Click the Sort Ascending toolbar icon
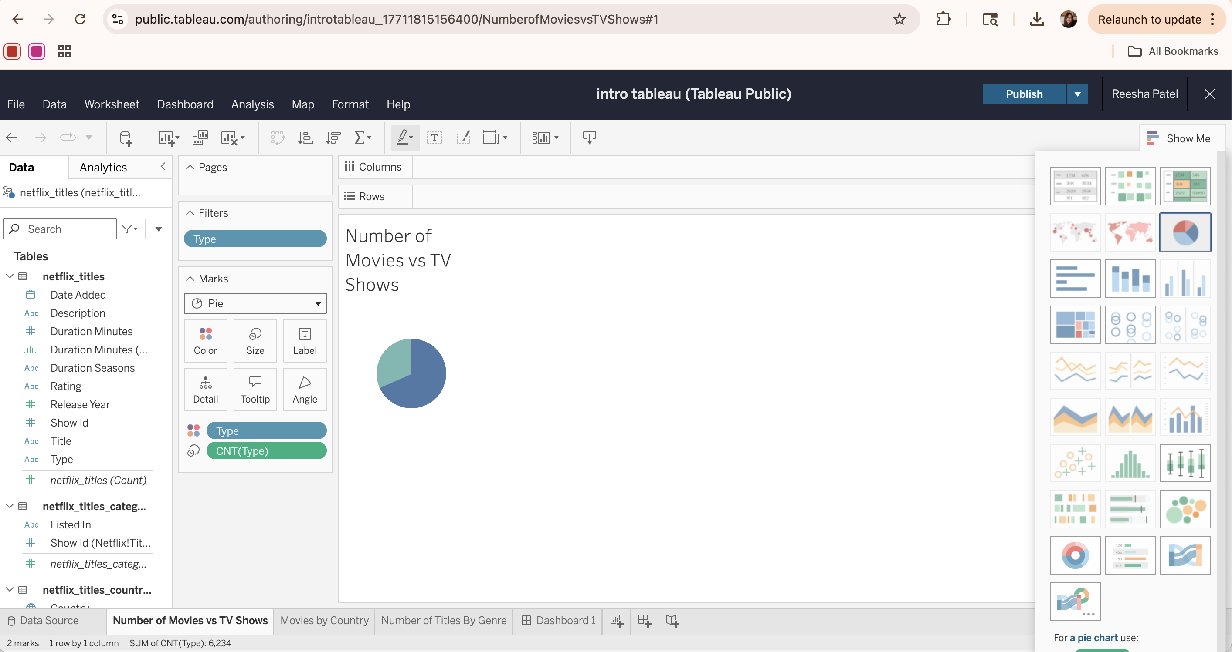1232x652 pixels. coord(305,138)
